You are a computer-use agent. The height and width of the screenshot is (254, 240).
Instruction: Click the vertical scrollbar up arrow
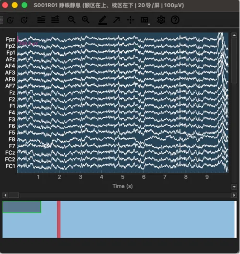coord(234,35)
